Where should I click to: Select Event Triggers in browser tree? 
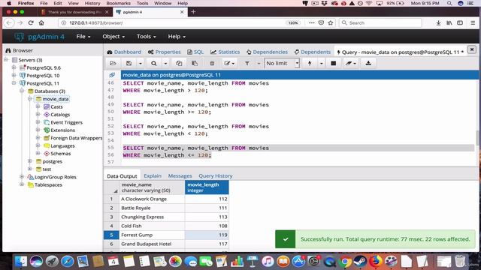66,122
